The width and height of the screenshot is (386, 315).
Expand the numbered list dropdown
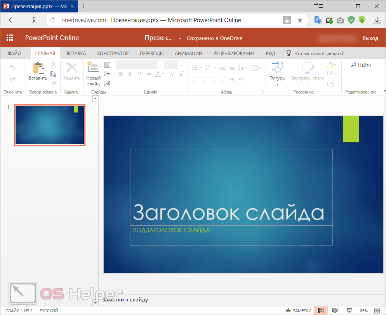click(215, 67)
